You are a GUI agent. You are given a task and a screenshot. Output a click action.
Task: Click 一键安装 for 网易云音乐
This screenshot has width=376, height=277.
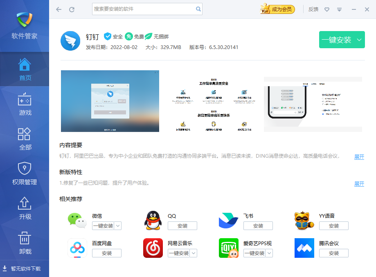(x=179, y=253)
